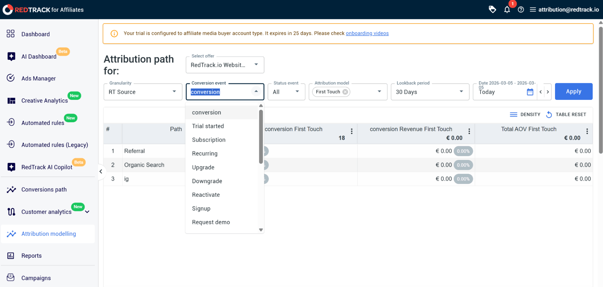The width and height of the screenshot is (603, 287).
Task: Go to next date with right arrow
Action: pos(548,92)
